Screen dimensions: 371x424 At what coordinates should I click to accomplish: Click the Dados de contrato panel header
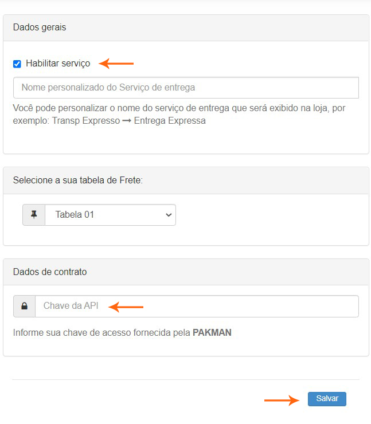[x=186, y=272]
